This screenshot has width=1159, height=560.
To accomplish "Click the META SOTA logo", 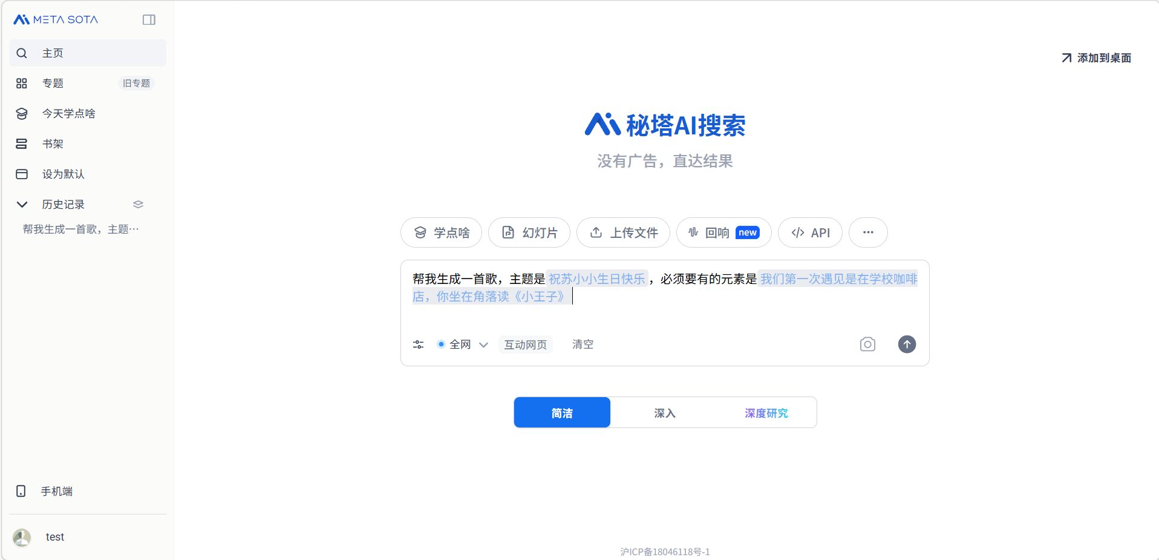I will [x=56, y=20].
